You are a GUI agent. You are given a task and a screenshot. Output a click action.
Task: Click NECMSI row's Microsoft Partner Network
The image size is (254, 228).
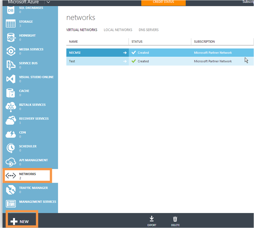click(213, 53)
